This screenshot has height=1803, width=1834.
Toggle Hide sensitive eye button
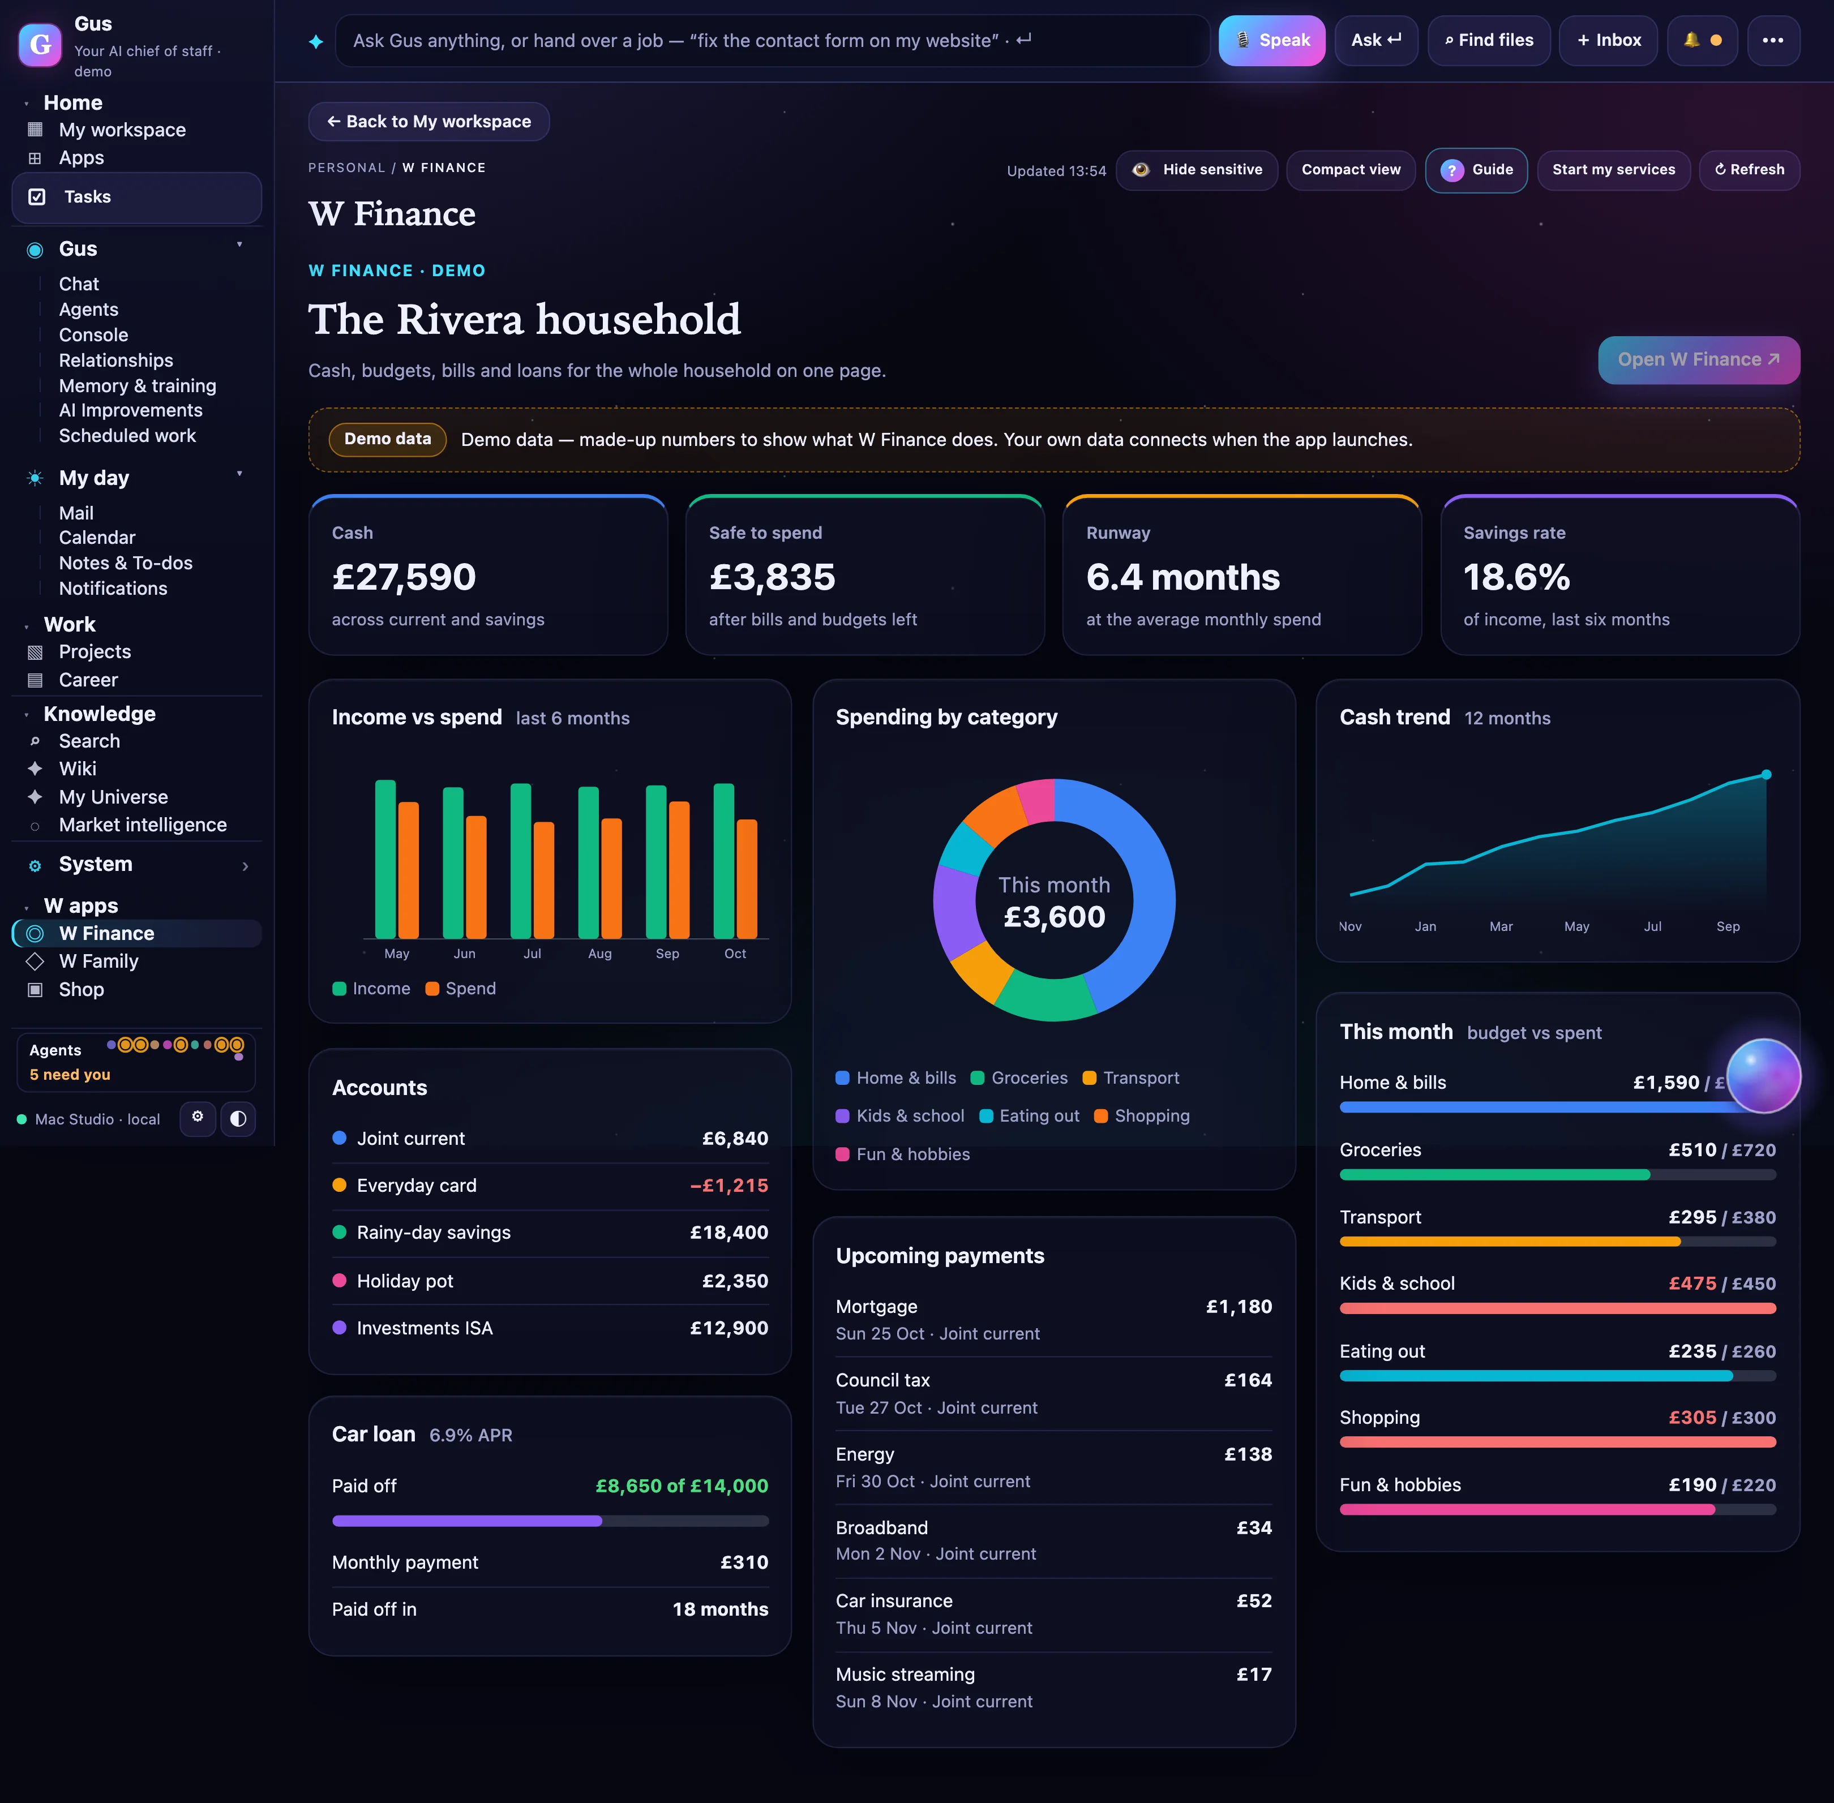(x=1197, y=170)
